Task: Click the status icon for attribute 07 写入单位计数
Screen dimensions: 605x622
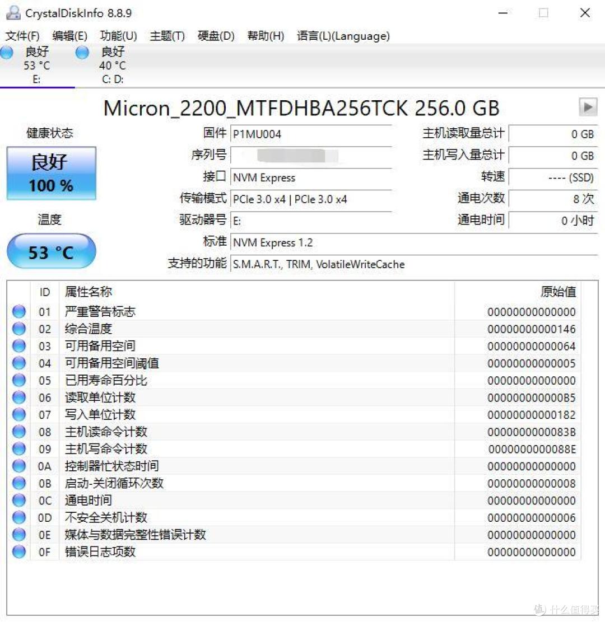Action: (x=19, y=414)
